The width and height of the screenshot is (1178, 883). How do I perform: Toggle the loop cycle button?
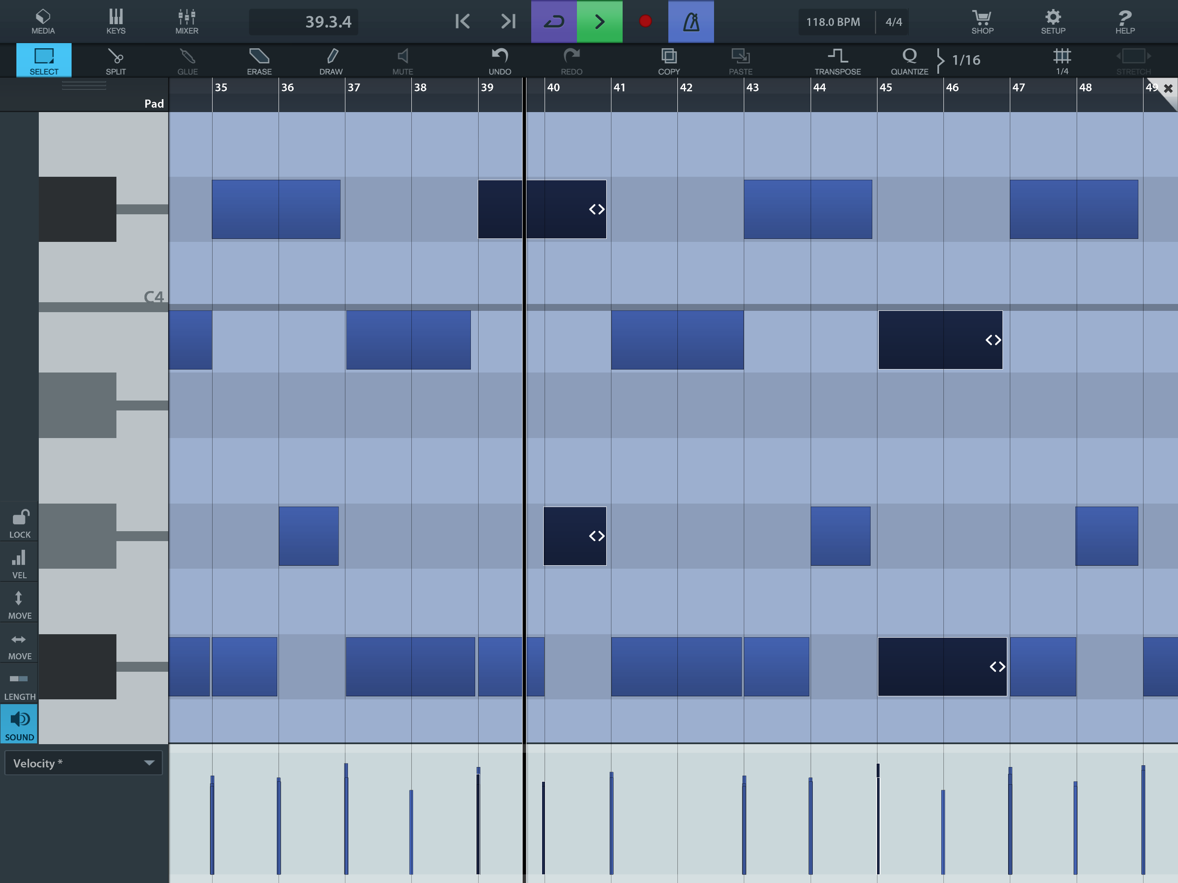point(553,22)
